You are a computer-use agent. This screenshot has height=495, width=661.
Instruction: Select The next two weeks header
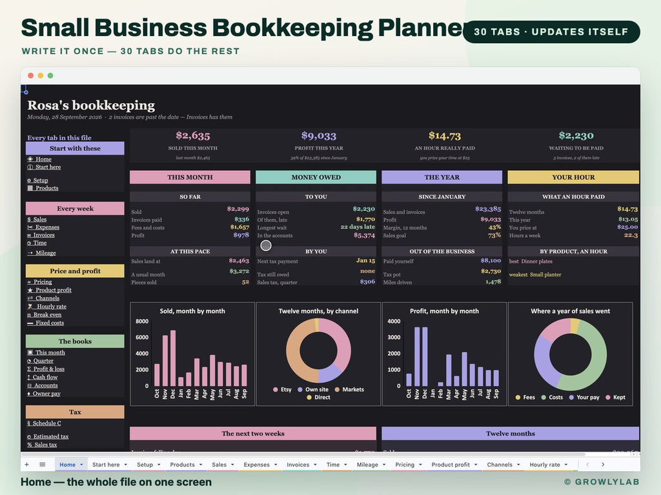(253, 434)
